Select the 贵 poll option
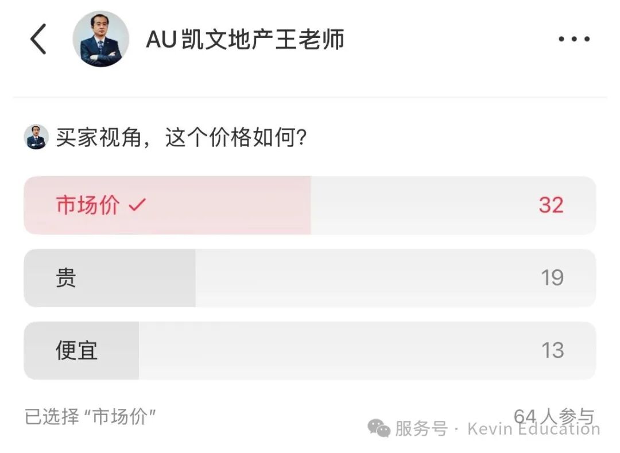The height and width of the screenshot is (453, 620). pos(310,278)
